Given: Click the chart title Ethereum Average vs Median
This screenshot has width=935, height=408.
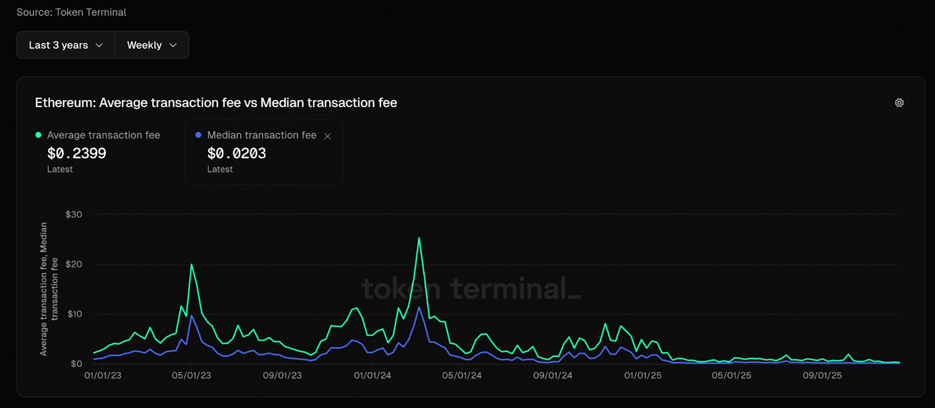Looking at the screenshot, I should click(x=216, y=103).
